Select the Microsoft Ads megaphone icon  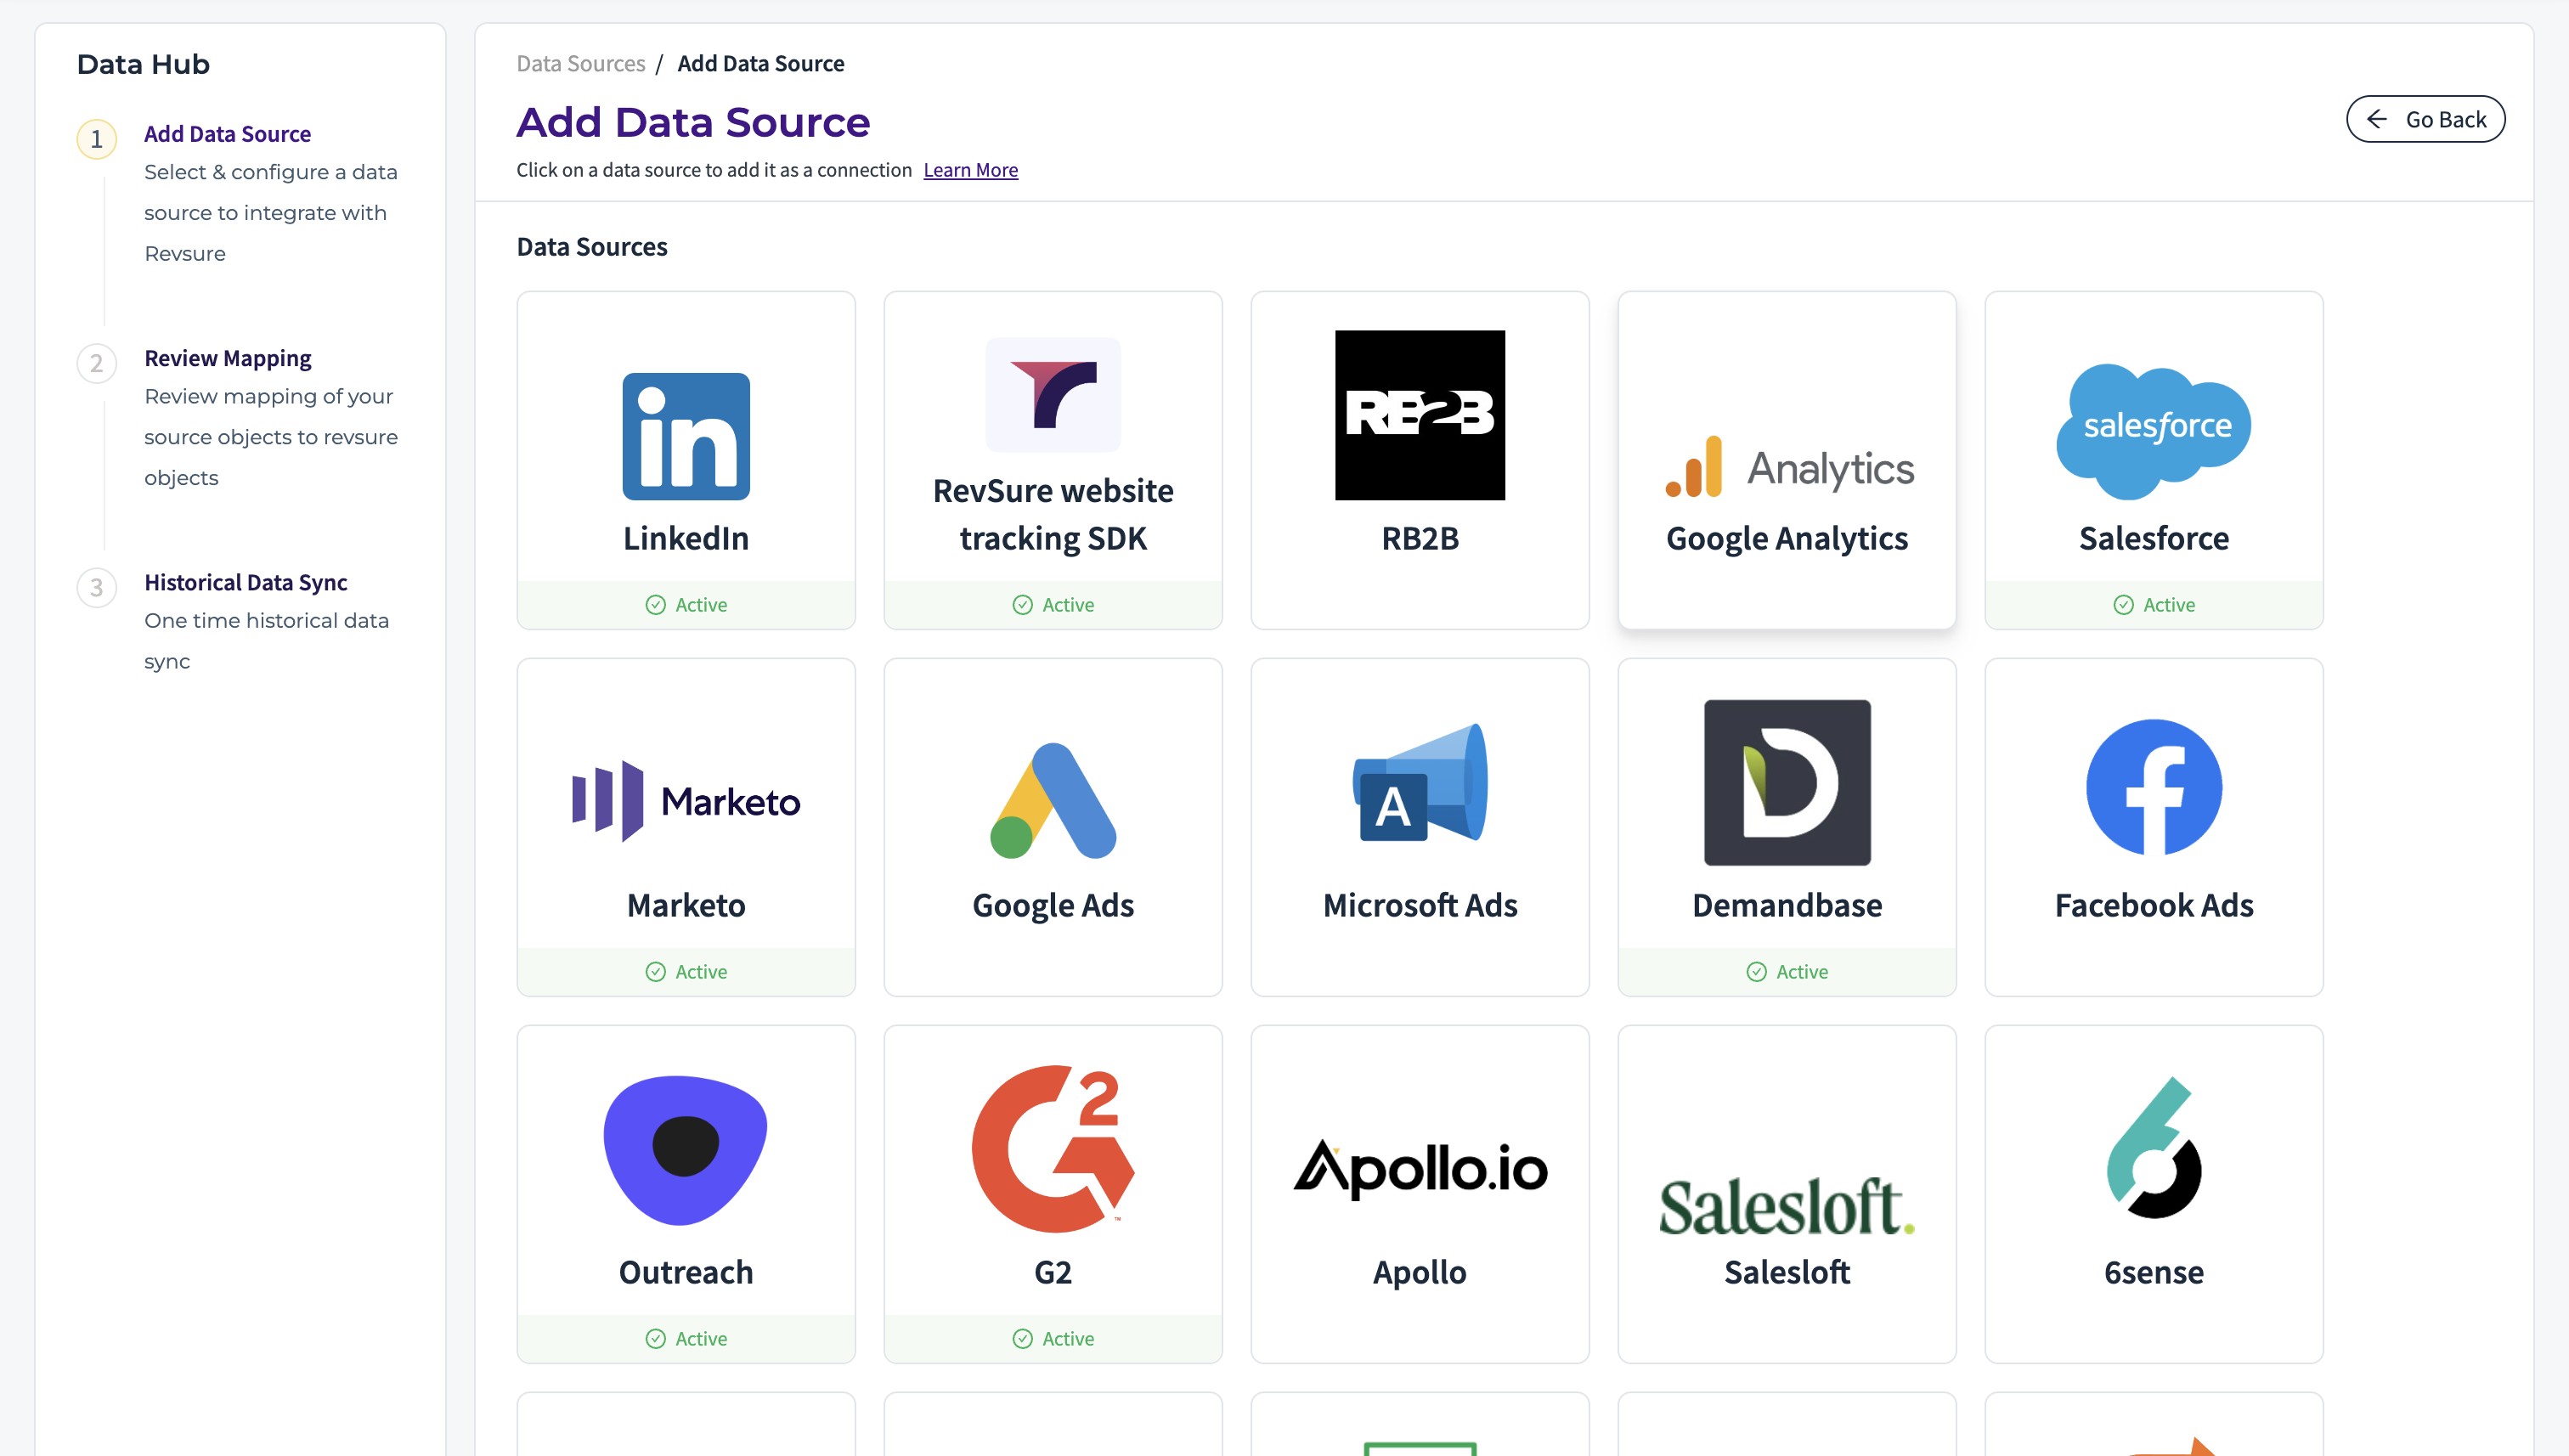(x=1419, y=783)
